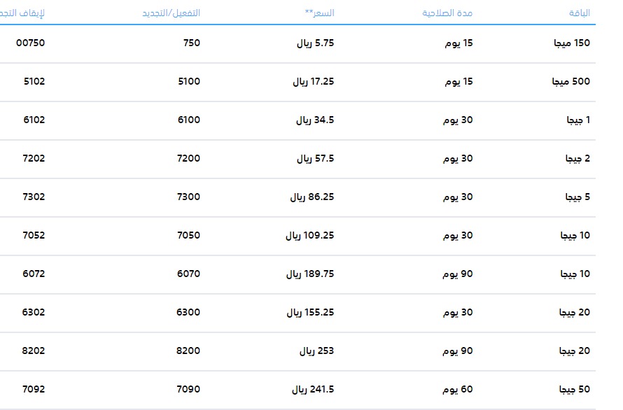
Task: Click activation code 8200
Action: 188,351
